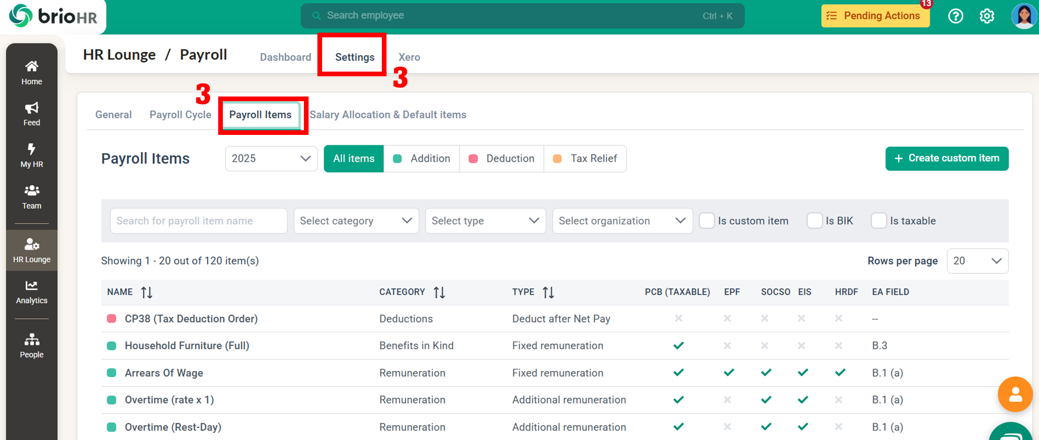
Task: Click the search magnifier icon
Action: coord(316,16)
